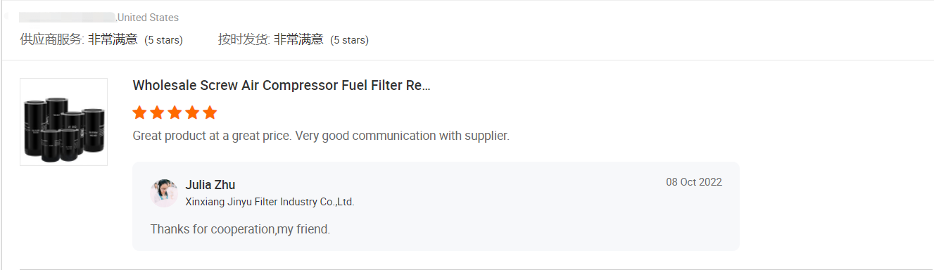Viewport: 934px width, 270px height.
Task: Open the oil filter product thumbnail
Action: [63, 122]
